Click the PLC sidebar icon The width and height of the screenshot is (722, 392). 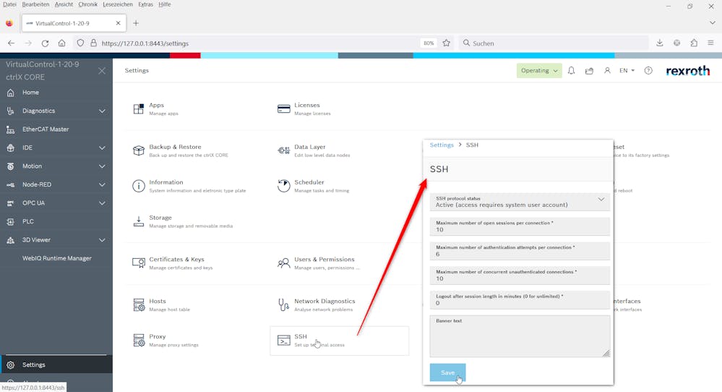point(11,221)
